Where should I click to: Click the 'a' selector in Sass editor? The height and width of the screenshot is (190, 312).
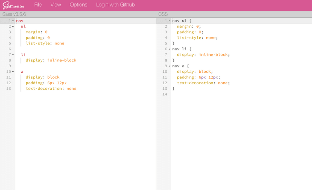pyautogui.click(x=22, y=72)
